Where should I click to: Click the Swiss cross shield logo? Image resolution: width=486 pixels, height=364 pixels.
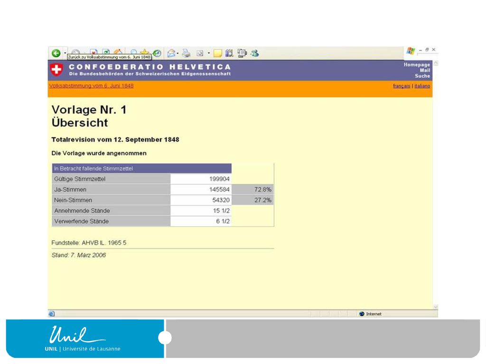click(x=56, y=70)
